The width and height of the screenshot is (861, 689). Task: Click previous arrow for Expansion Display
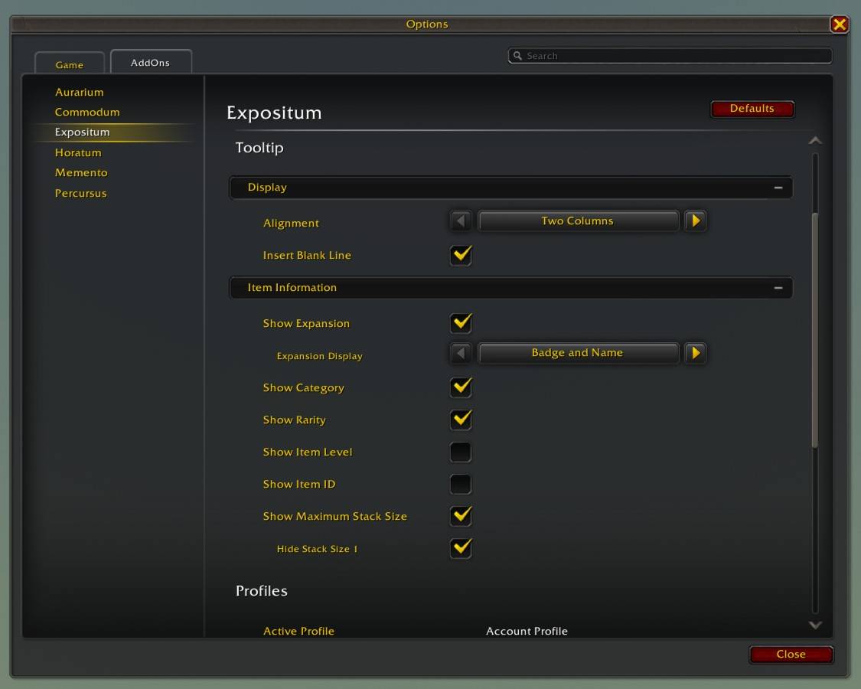[461, 353]
